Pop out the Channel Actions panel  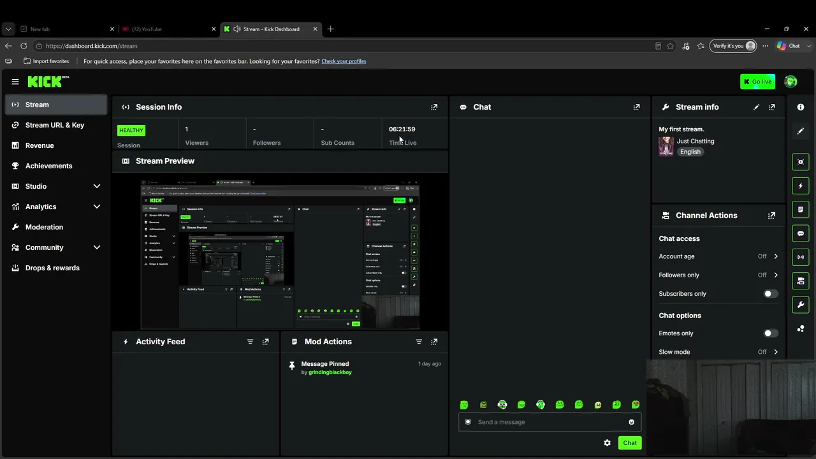tap(772, 215)
